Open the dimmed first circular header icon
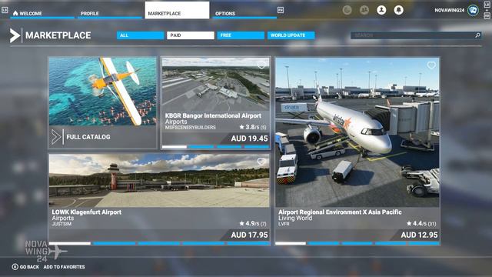Screen dimensions: 492x277 (x=347, y=10)
